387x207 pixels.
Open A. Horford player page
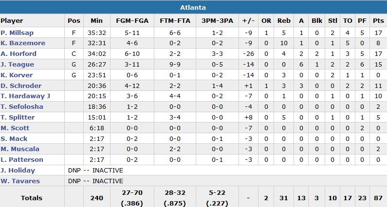coord(19,54)
